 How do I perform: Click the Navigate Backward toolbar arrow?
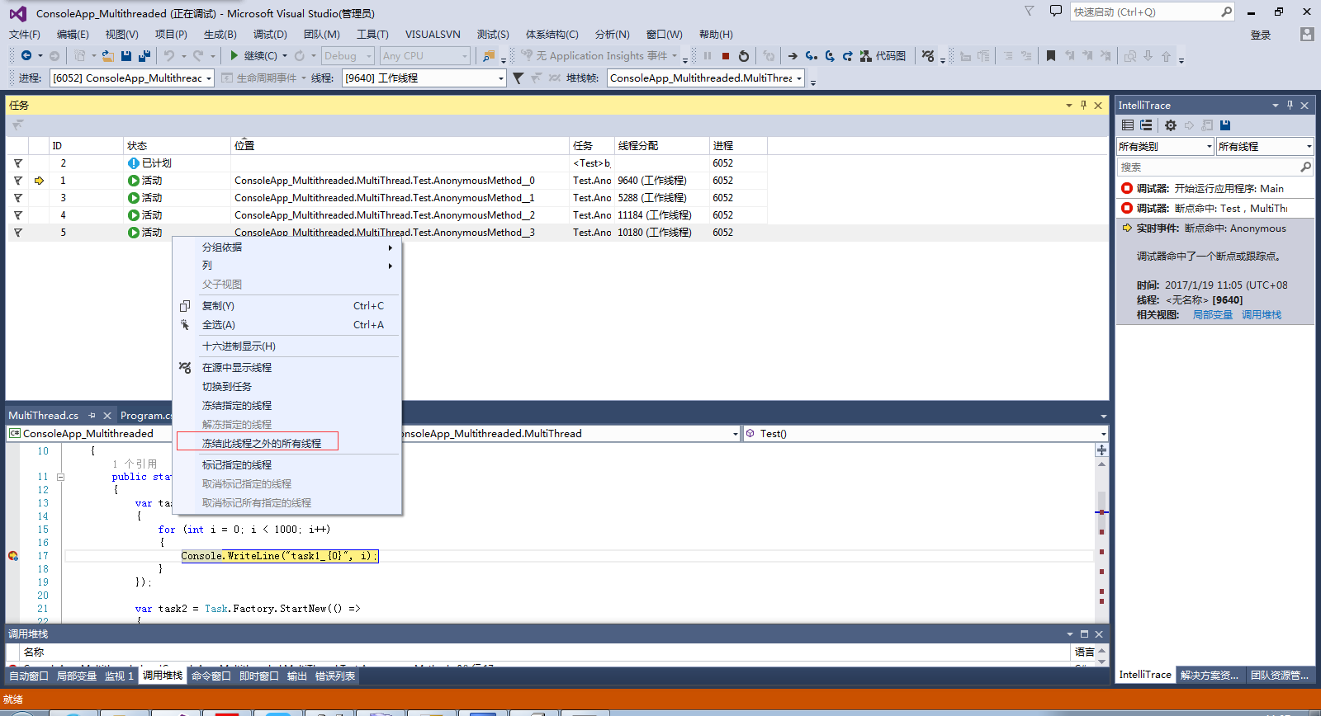(x=26, y=55)
